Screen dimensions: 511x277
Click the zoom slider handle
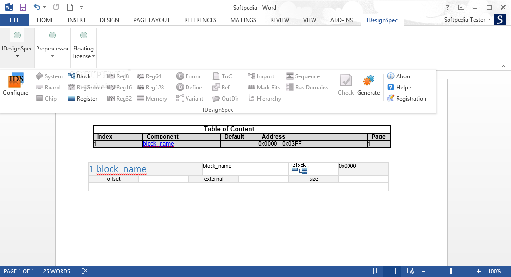(451, 271)
